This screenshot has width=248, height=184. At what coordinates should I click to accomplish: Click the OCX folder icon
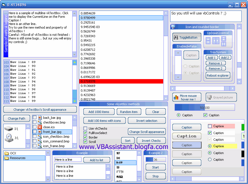click(x=6, y=153)
